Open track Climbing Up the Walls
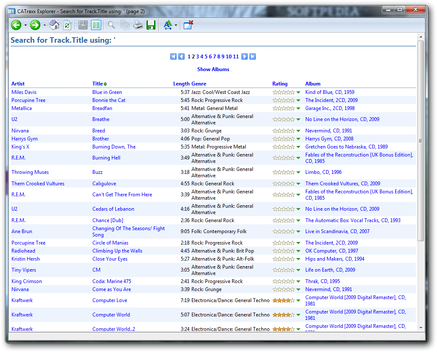The width and height of the screenshot is (437, 352). (117, 251)
